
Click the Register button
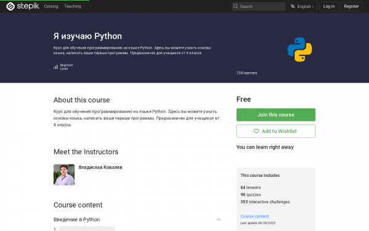pyautogui.click(x=351, y=6)
